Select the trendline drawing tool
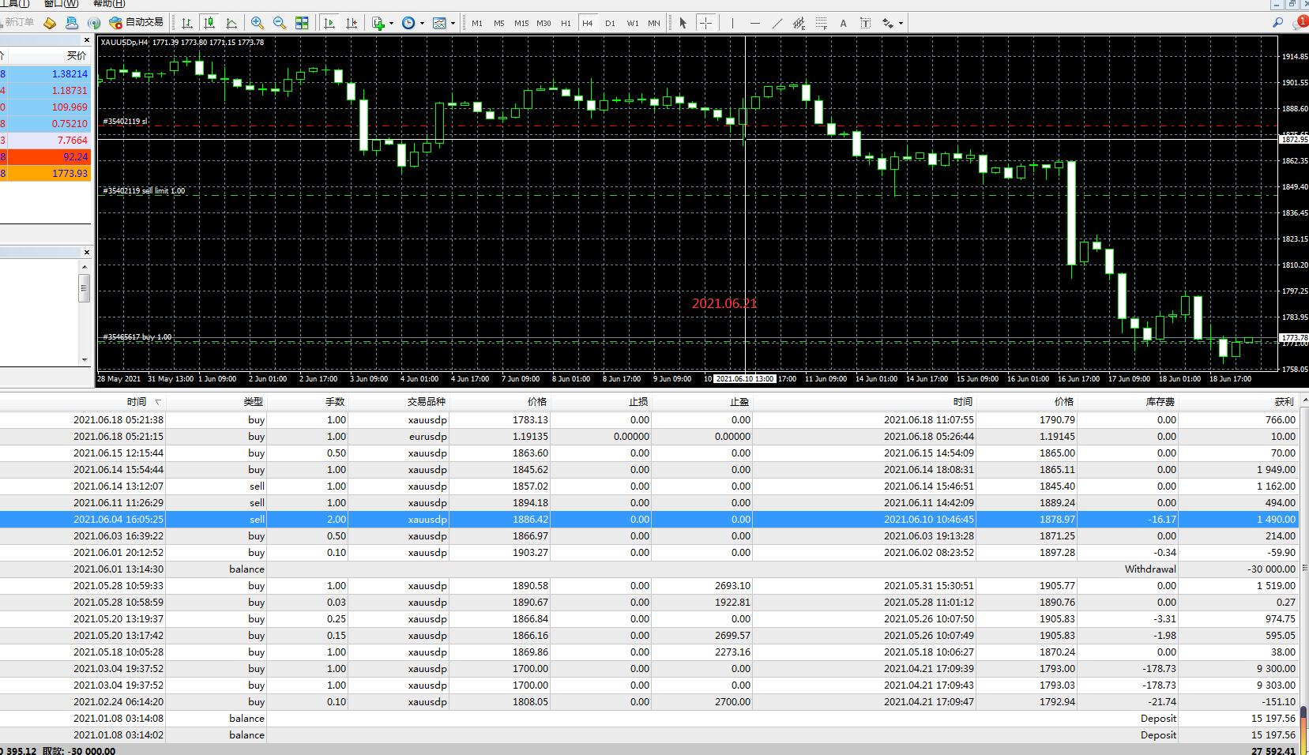Image resolution: width=1309 pixels, height=755 pixels. coord(777,23)
